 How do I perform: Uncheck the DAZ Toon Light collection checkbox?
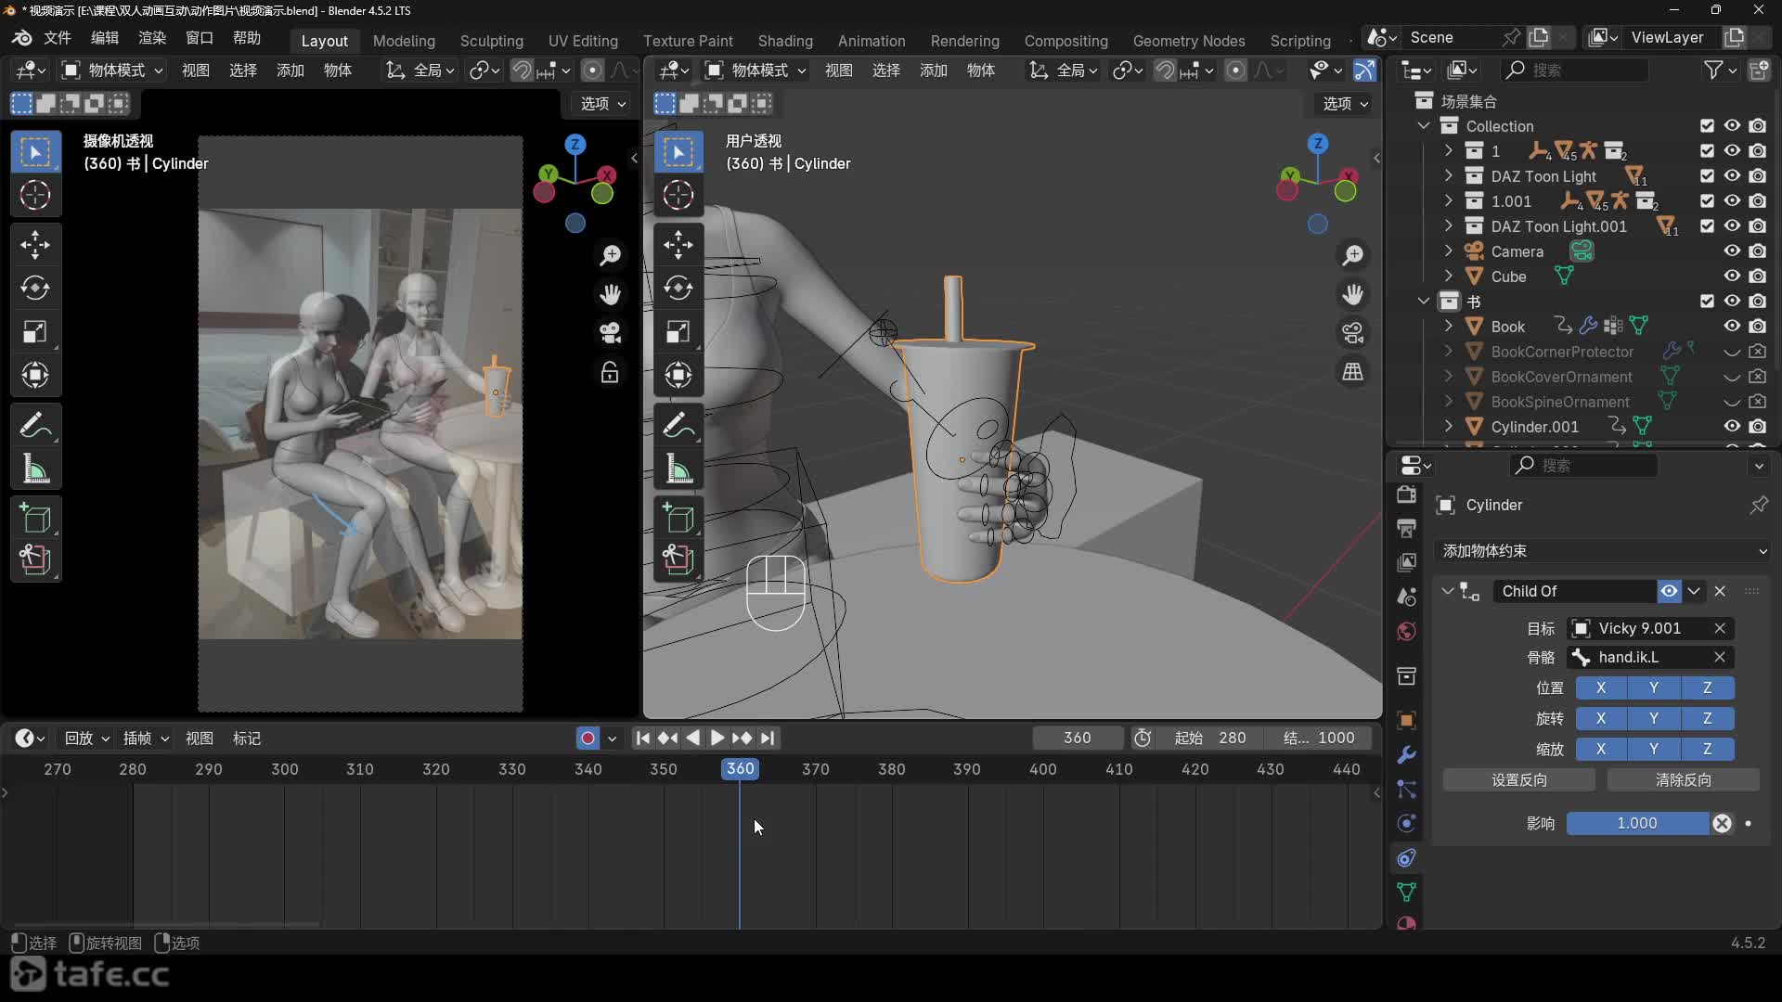tap(1707, 176)
